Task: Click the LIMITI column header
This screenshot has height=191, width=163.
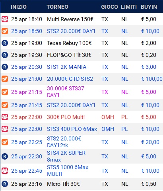Action: [x=129, y=7]
